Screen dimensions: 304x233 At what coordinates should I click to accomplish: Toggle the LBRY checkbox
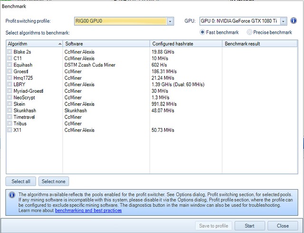[9, 84]
